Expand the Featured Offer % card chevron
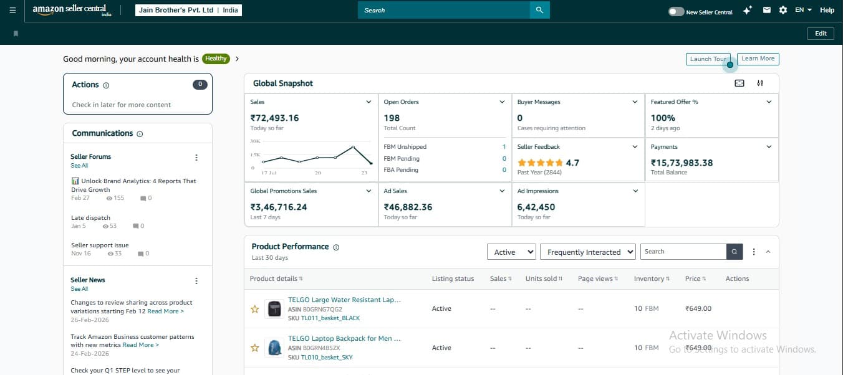The height and width of the screenshot is (375, 843). pos(769,102)
